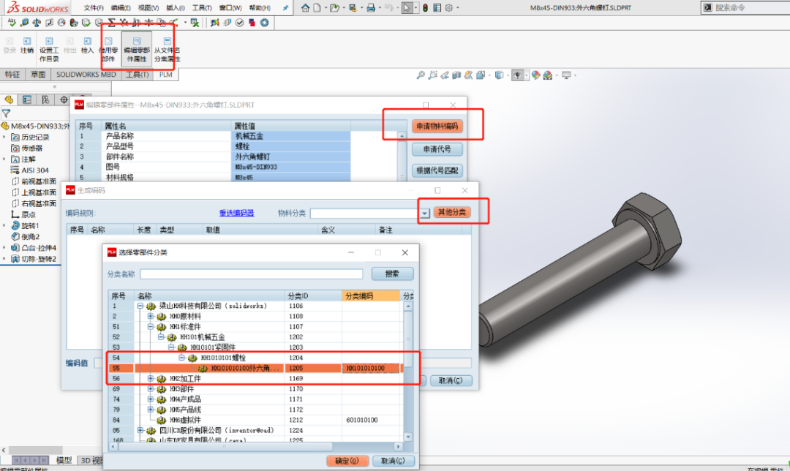
Task: Click the 机械五金 property value cell
Action: point(290,136)
